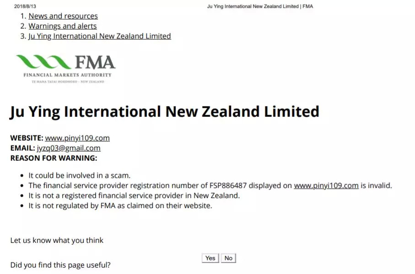Click the 'REASON FOR WARNING:' label
Screen dimensions: 415x274
point(54,158)
